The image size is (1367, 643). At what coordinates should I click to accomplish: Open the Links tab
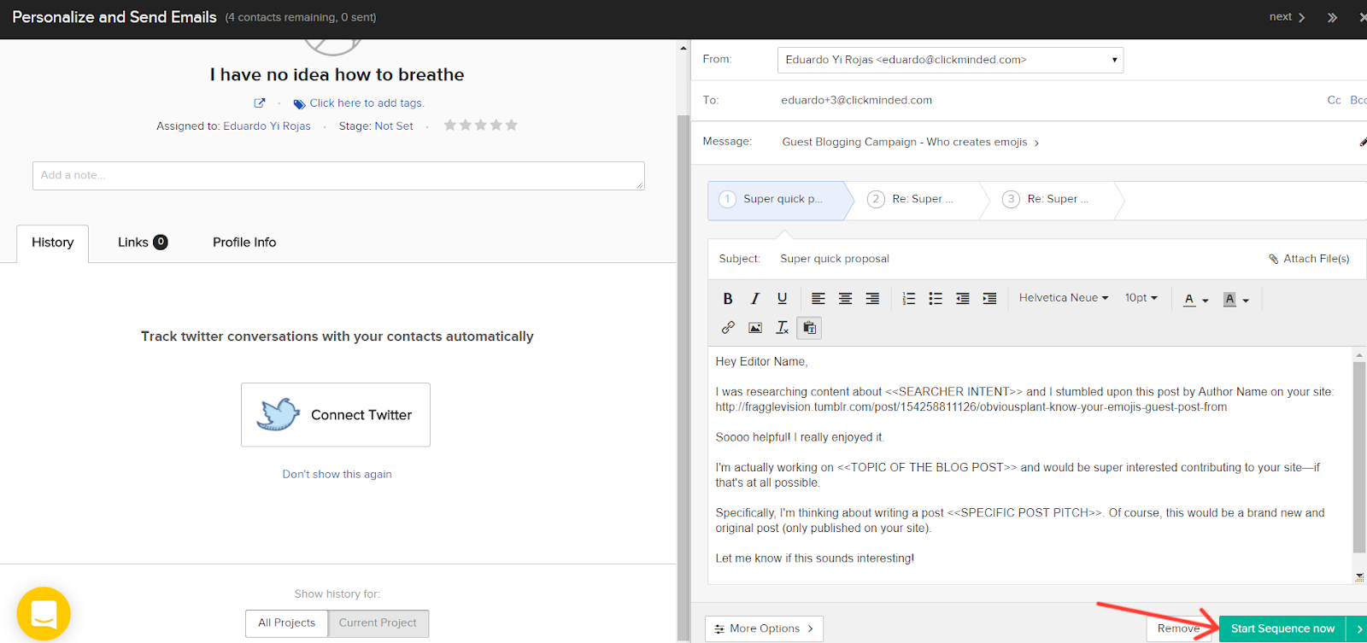tap(142, 243)
